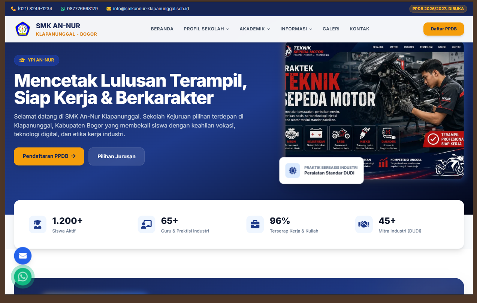This screenshot has width=477, height=303.
Task: Click the red checkmark Terampil badge in banner
Action: (433, 139)
